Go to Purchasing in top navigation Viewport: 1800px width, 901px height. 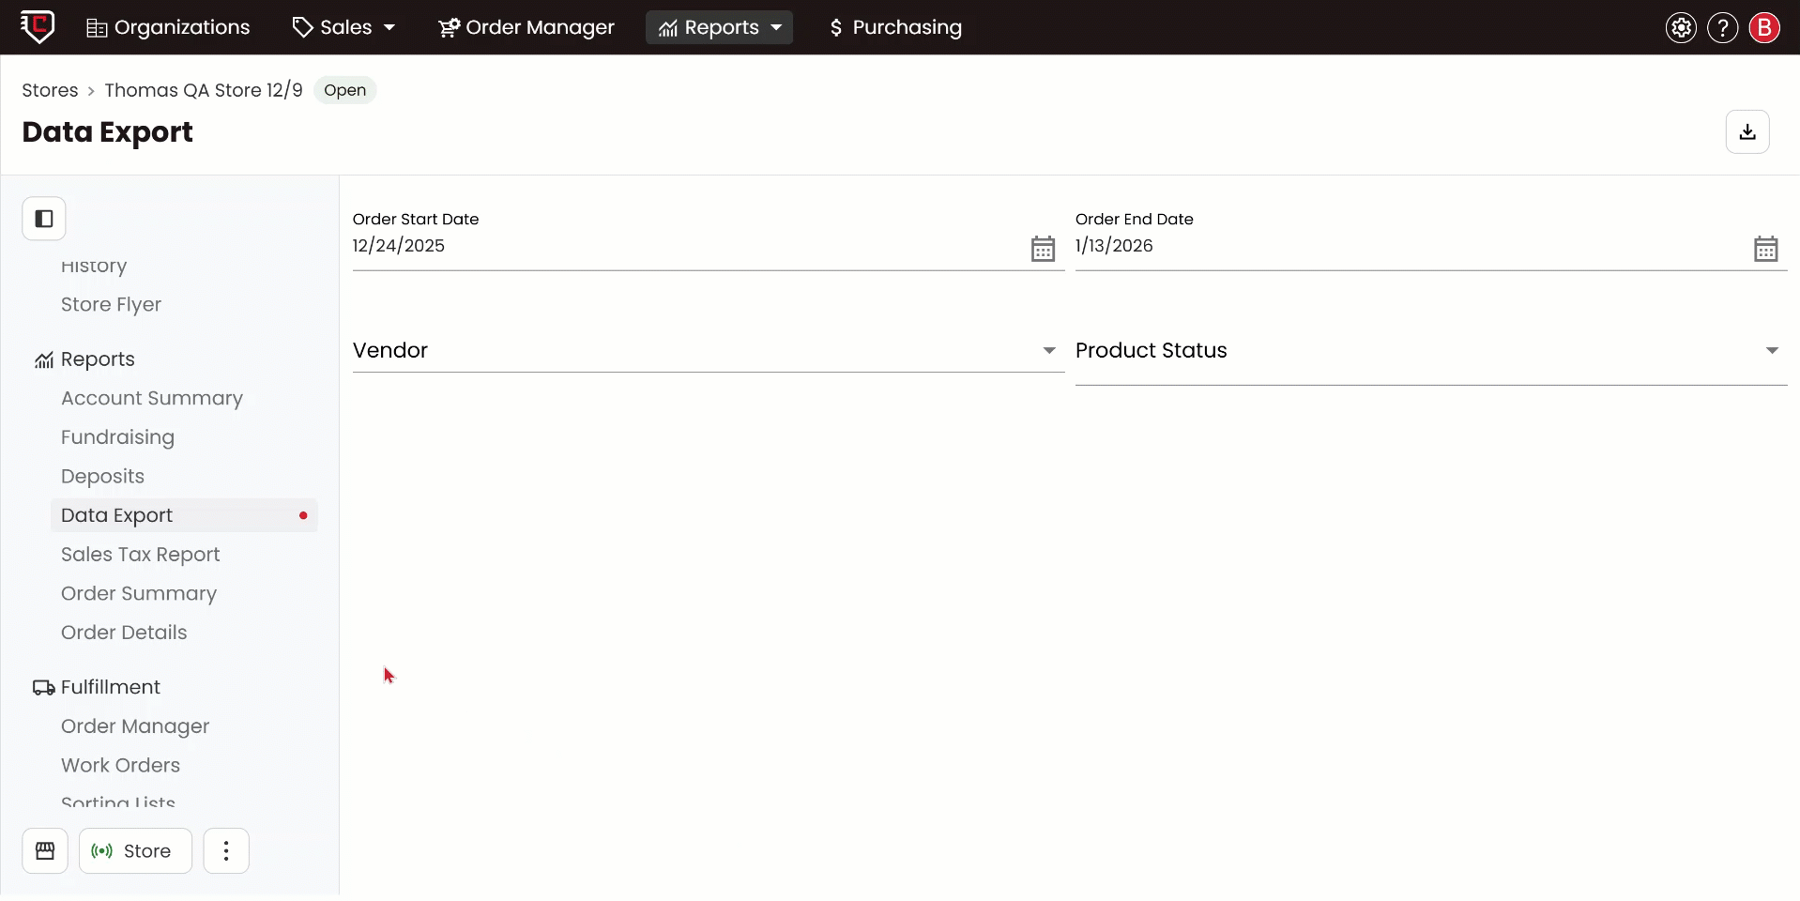[895, 28]
